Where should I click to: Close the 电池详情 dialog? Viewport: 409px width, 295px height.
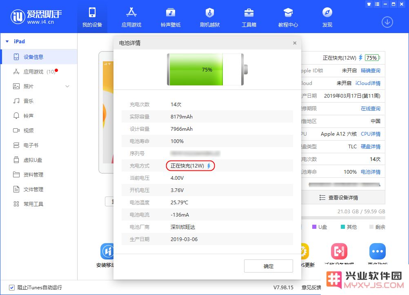pyautogui.click(x=294, y=43)
